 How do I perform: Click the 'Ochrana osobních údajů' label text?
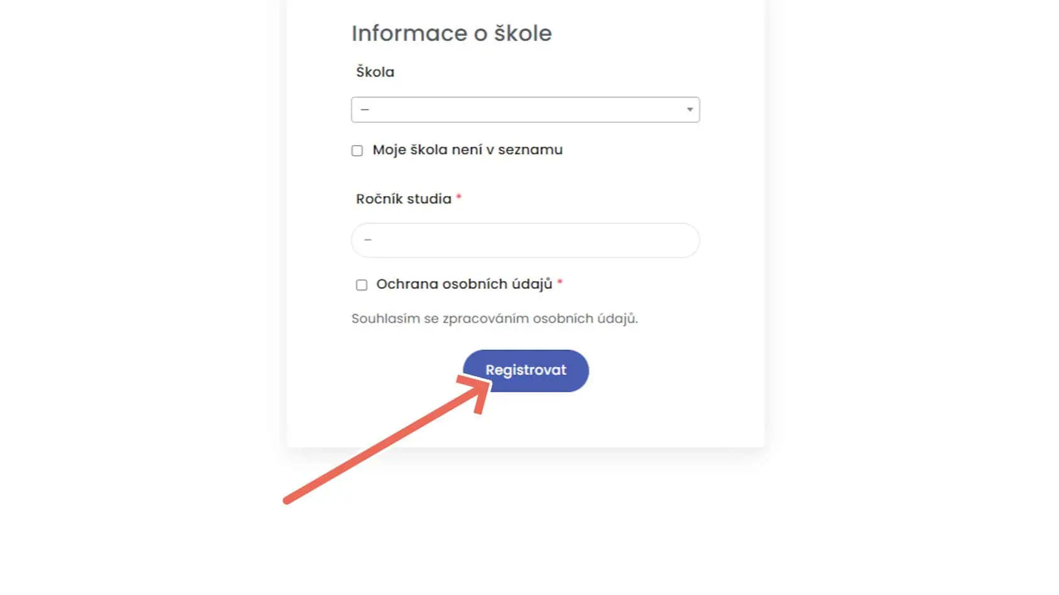pyautogui.click(x=463, y=284)
